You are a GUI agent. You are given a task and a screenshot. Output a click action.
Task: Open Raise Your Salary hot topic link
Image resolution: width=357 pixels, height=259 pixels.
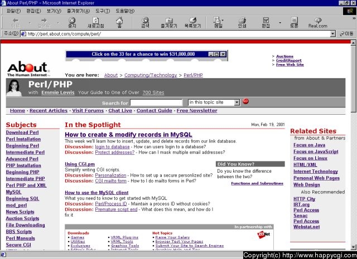click(x=172, y=237)
